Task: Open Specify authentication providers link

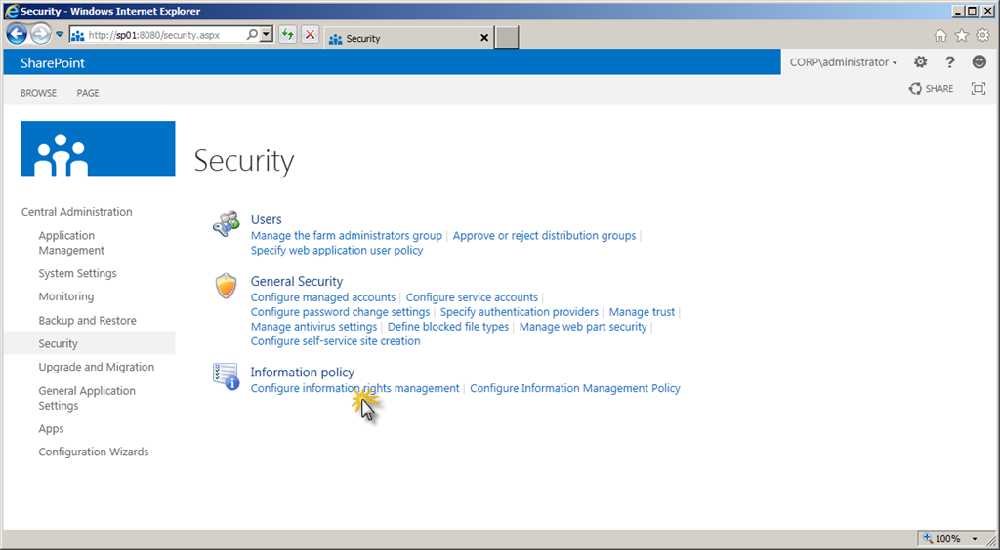Action: [520, 312]
